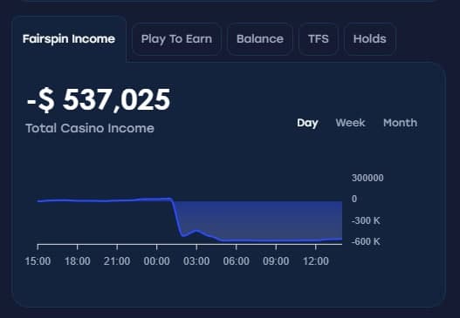Select the TFS tab

(x=319, y=39)
